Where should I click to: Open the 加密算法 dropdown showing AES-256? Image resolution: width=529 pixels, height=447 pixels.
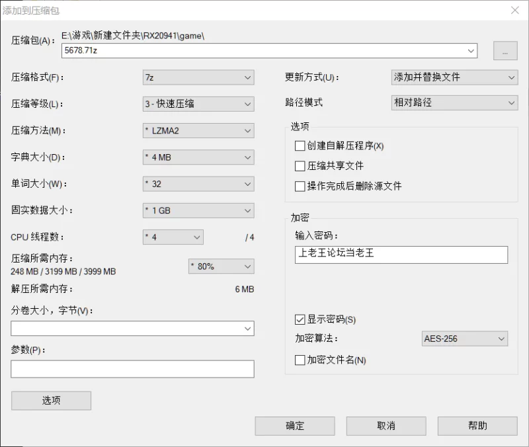[465, 339]
